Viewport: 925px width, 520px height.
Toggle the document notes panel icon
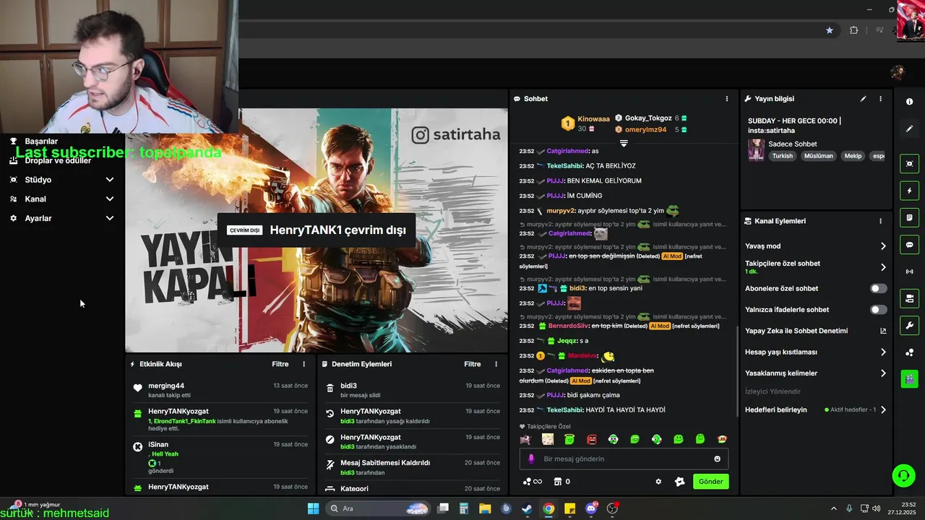909,218
